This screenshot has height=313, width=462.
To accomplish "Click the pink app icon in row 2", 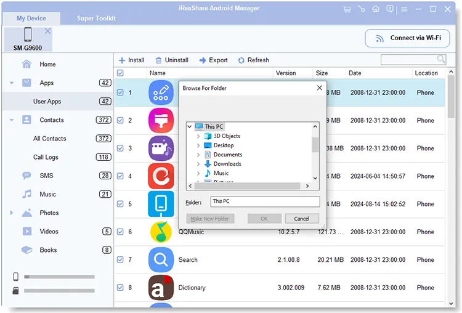I will 161,120.
